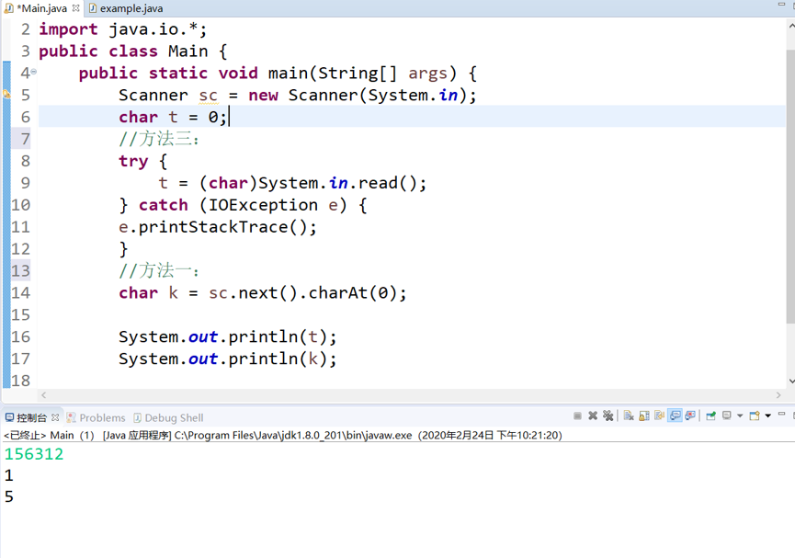Collapse the main method fold on line 4
Viewport: 795px width, 558px height.
[34, 72]
